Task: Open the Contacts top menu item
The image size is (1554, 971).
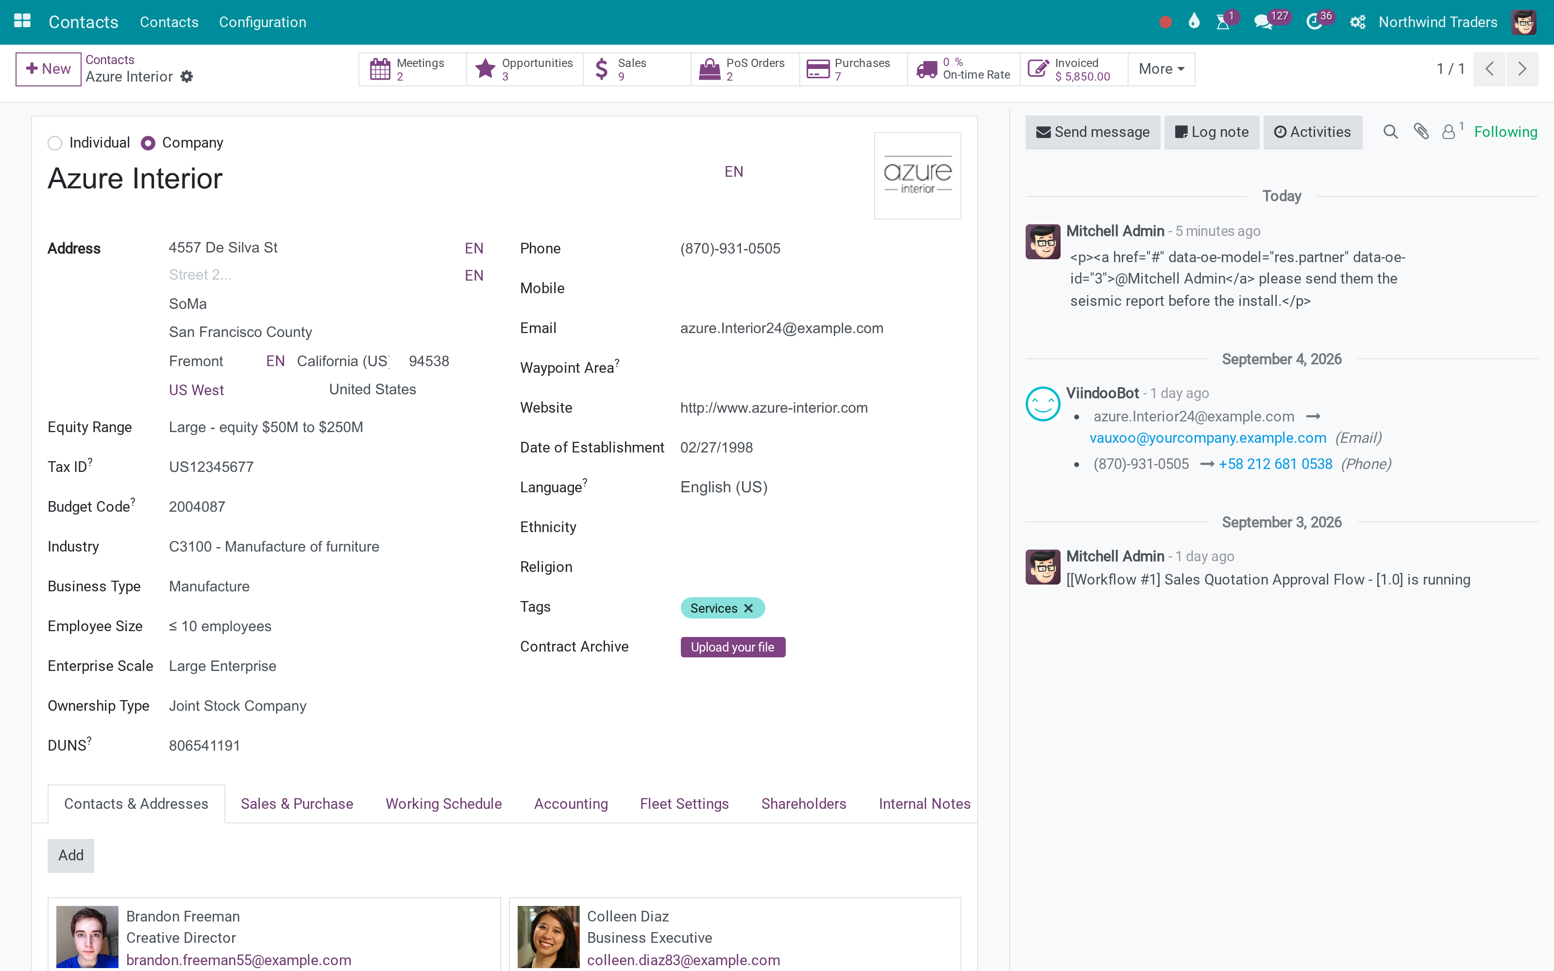Action: (x=169, y=22)
